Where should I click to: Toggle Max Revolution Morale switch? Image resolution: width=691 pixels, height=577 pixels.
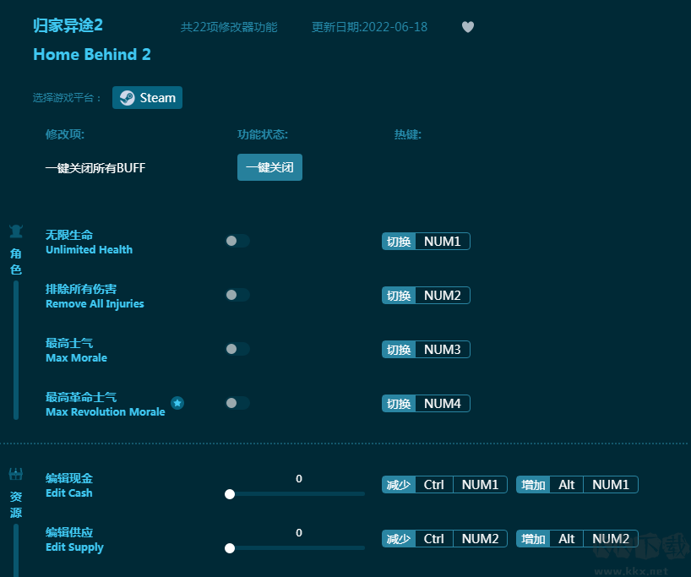(237, 404)
